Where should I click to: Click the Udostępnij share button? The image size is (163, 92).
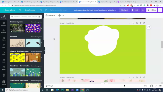click(125, 10)
